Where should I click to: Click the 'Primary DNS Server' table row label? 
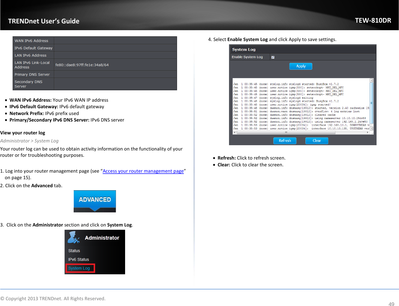pyautogui.click(x=32, y=74)
